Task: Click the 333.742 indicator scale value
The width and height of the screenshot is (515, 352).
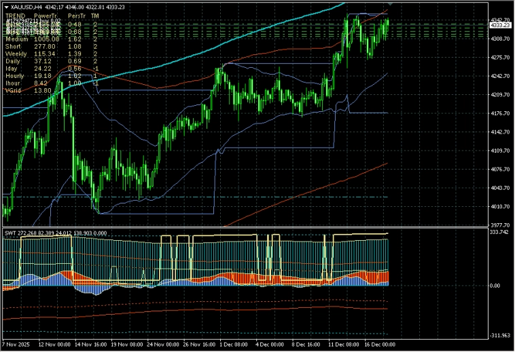Action: pyautogui.click(x=499, y=232)
